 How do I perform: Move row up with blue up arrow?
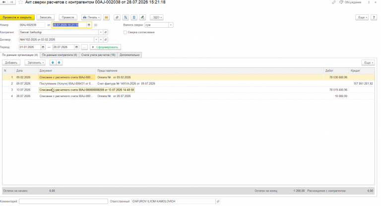[x=53, y=62]
